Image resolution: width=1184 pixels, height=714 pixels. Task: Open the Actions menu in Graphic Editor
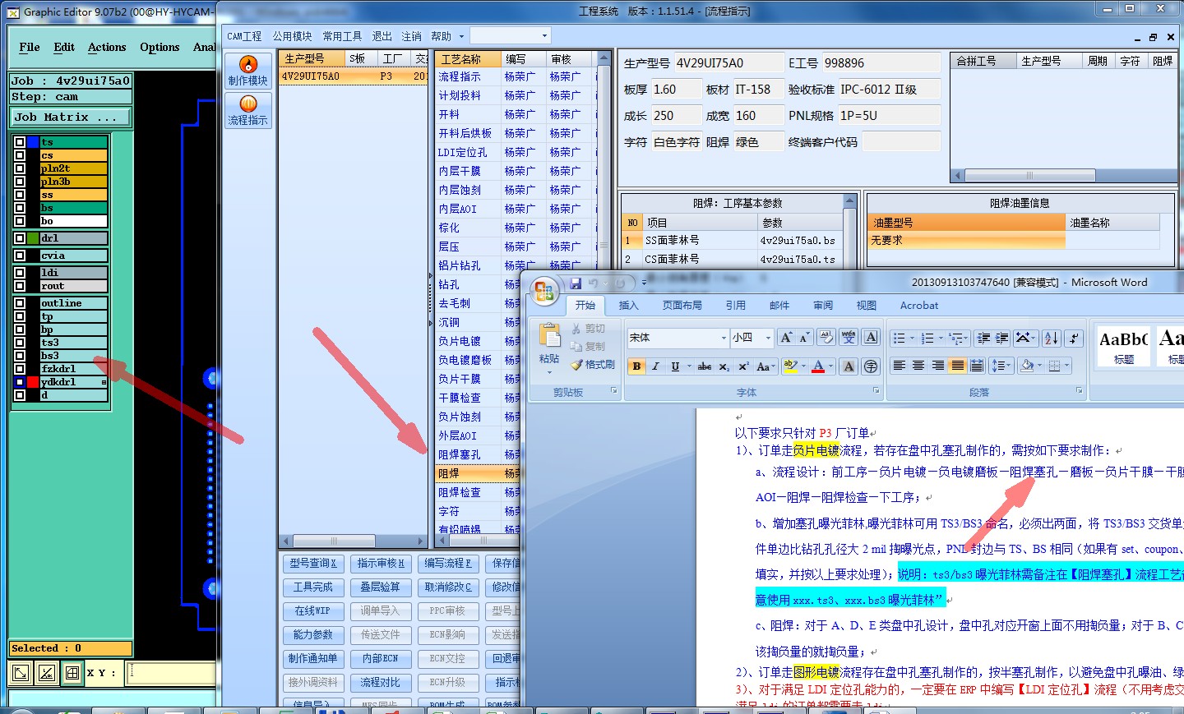pos(107,47)
